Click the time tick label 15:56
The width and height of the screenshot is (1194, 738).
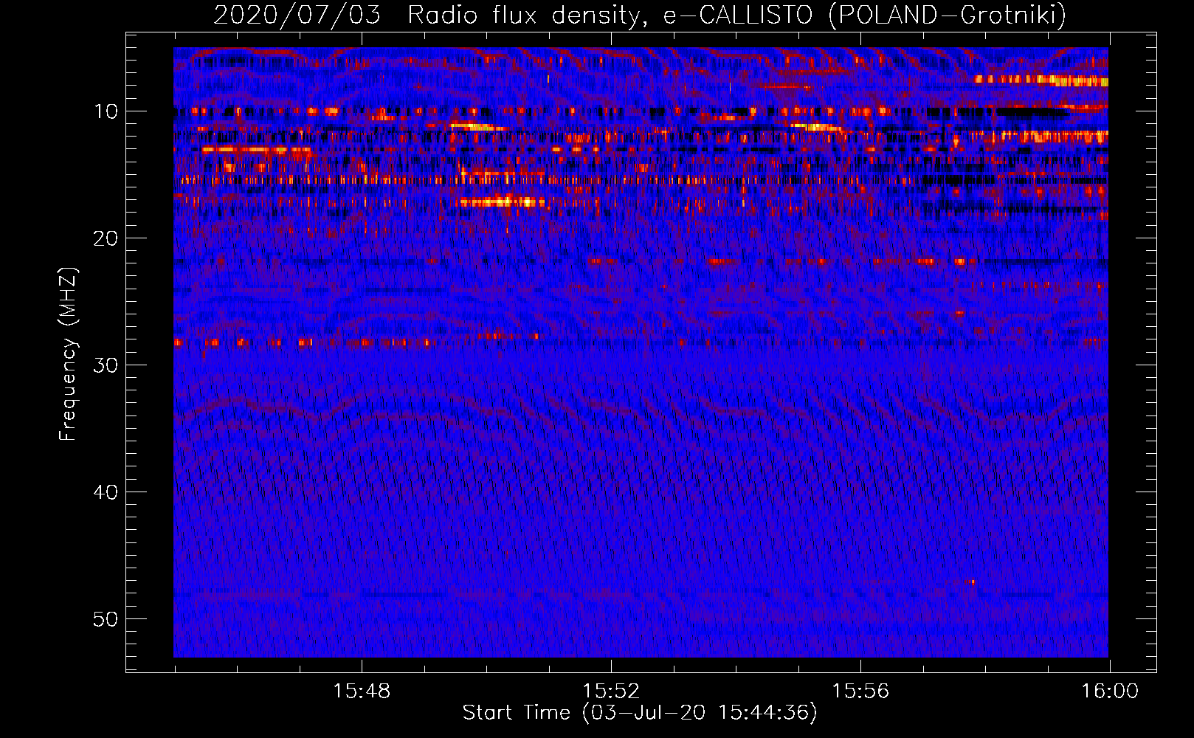[860, 692]
